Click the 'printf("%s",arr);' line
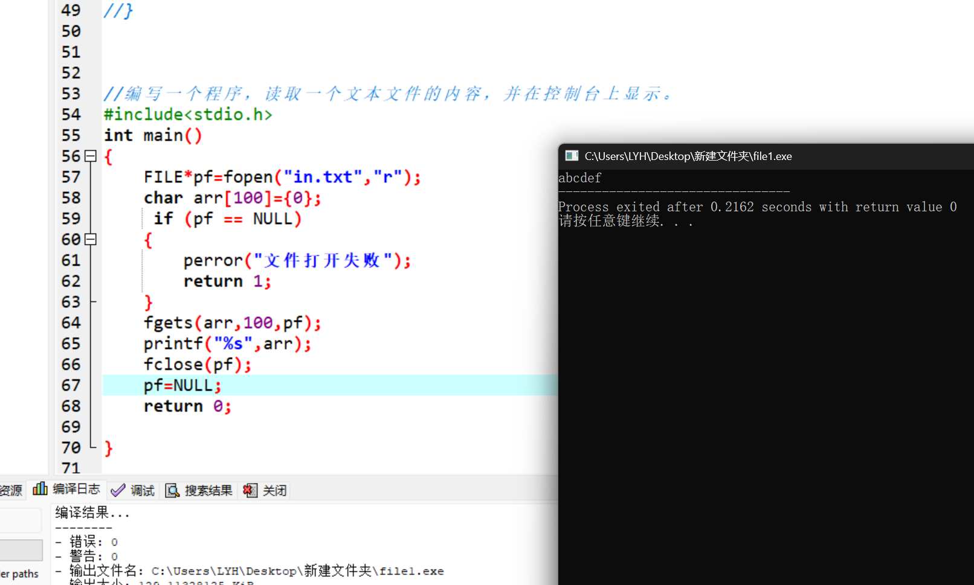 pos(228,344)
